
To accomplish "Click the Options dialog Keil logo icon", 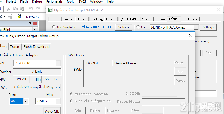I will tap(50, 10).
